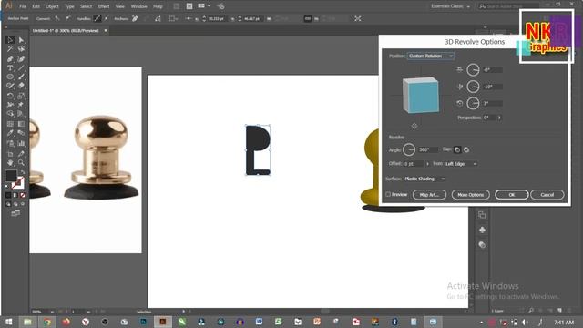Image resolution: width=583 pixels, height=328 pixels.
Task: Click the blue rotation cube preview
Action: pos(421,95)
